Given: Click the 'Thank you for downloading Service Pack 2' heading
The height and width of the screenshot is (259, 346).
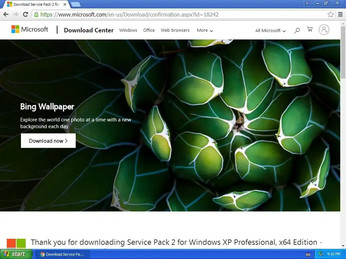Looking at the screenshot, I should pyautogui.click(x=176, y=242).
